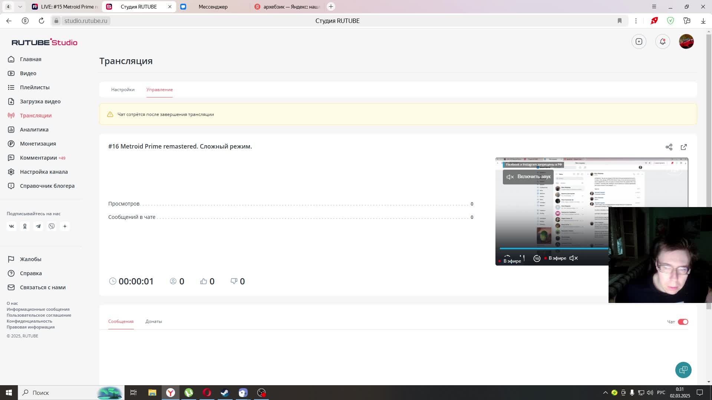Open the Пользовательское соглашение link
712x400 pixels.
point(39,315)
